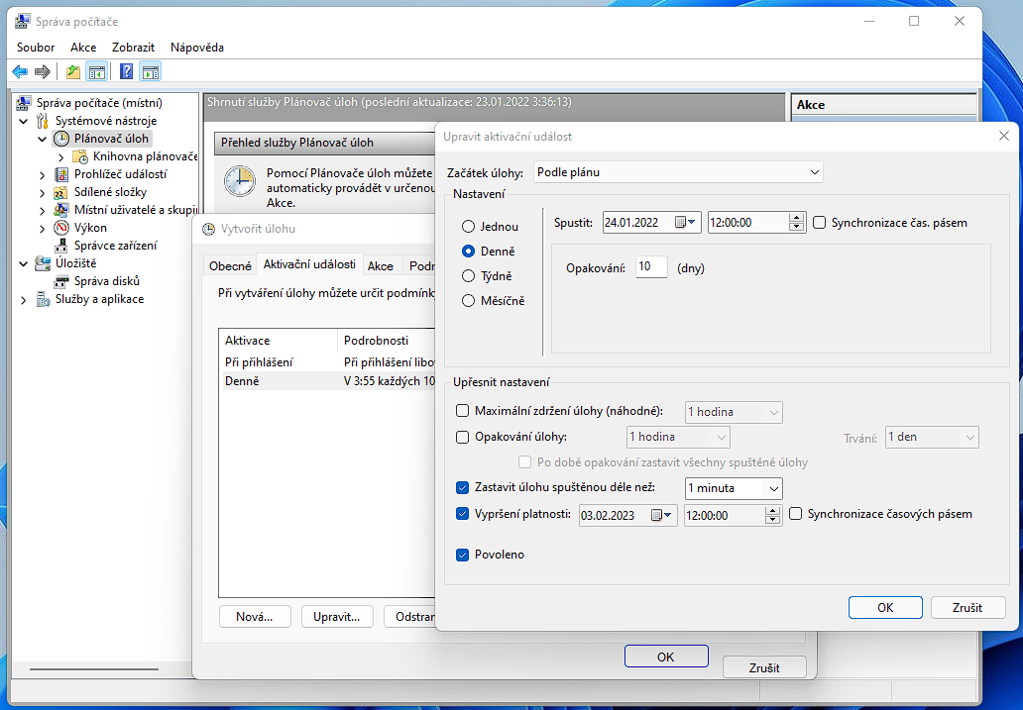Select Výkon in the console tree
The height and width of the screenshot is (710, 1023).
[90, 228]
